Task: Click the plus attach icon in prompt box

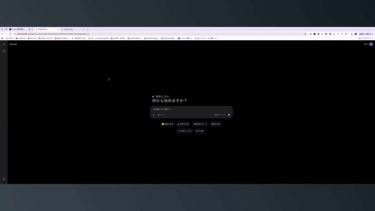Action: [153, 115]
